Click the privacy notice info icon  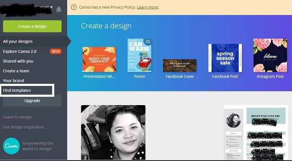pos(74,7)
